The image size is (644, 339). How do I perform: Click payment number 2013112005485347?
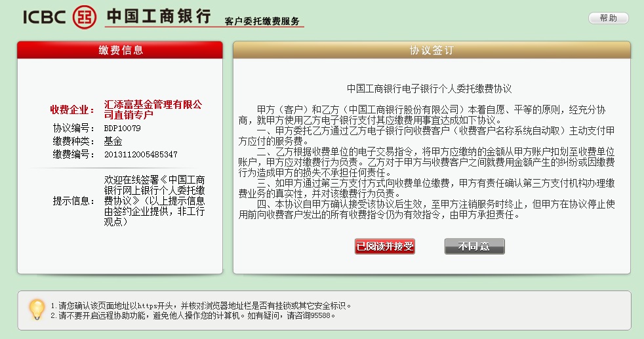click(140, 154)
